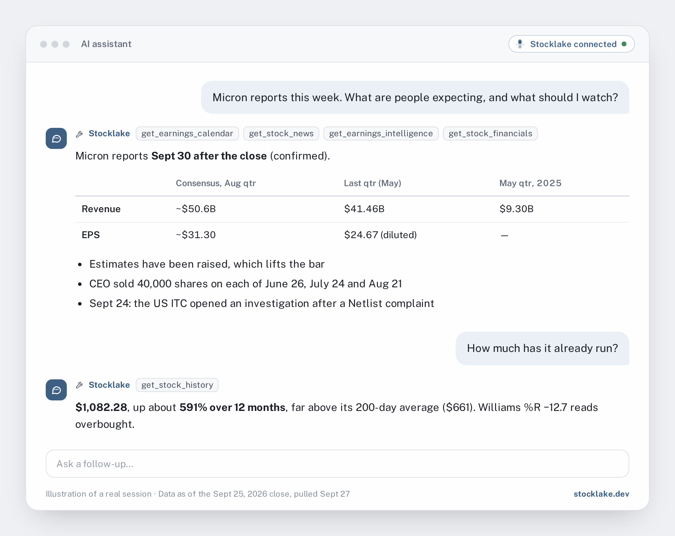The image size is (675, 536).
Task: Click the dash cell in the EPS row
Action: [504, 235]
